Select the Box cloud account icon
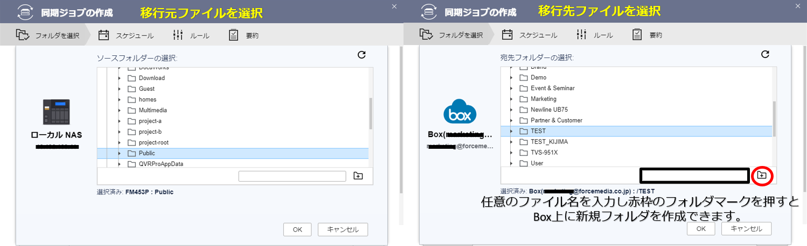The width and height of the screenshot is (807, 246). (460, 113)
